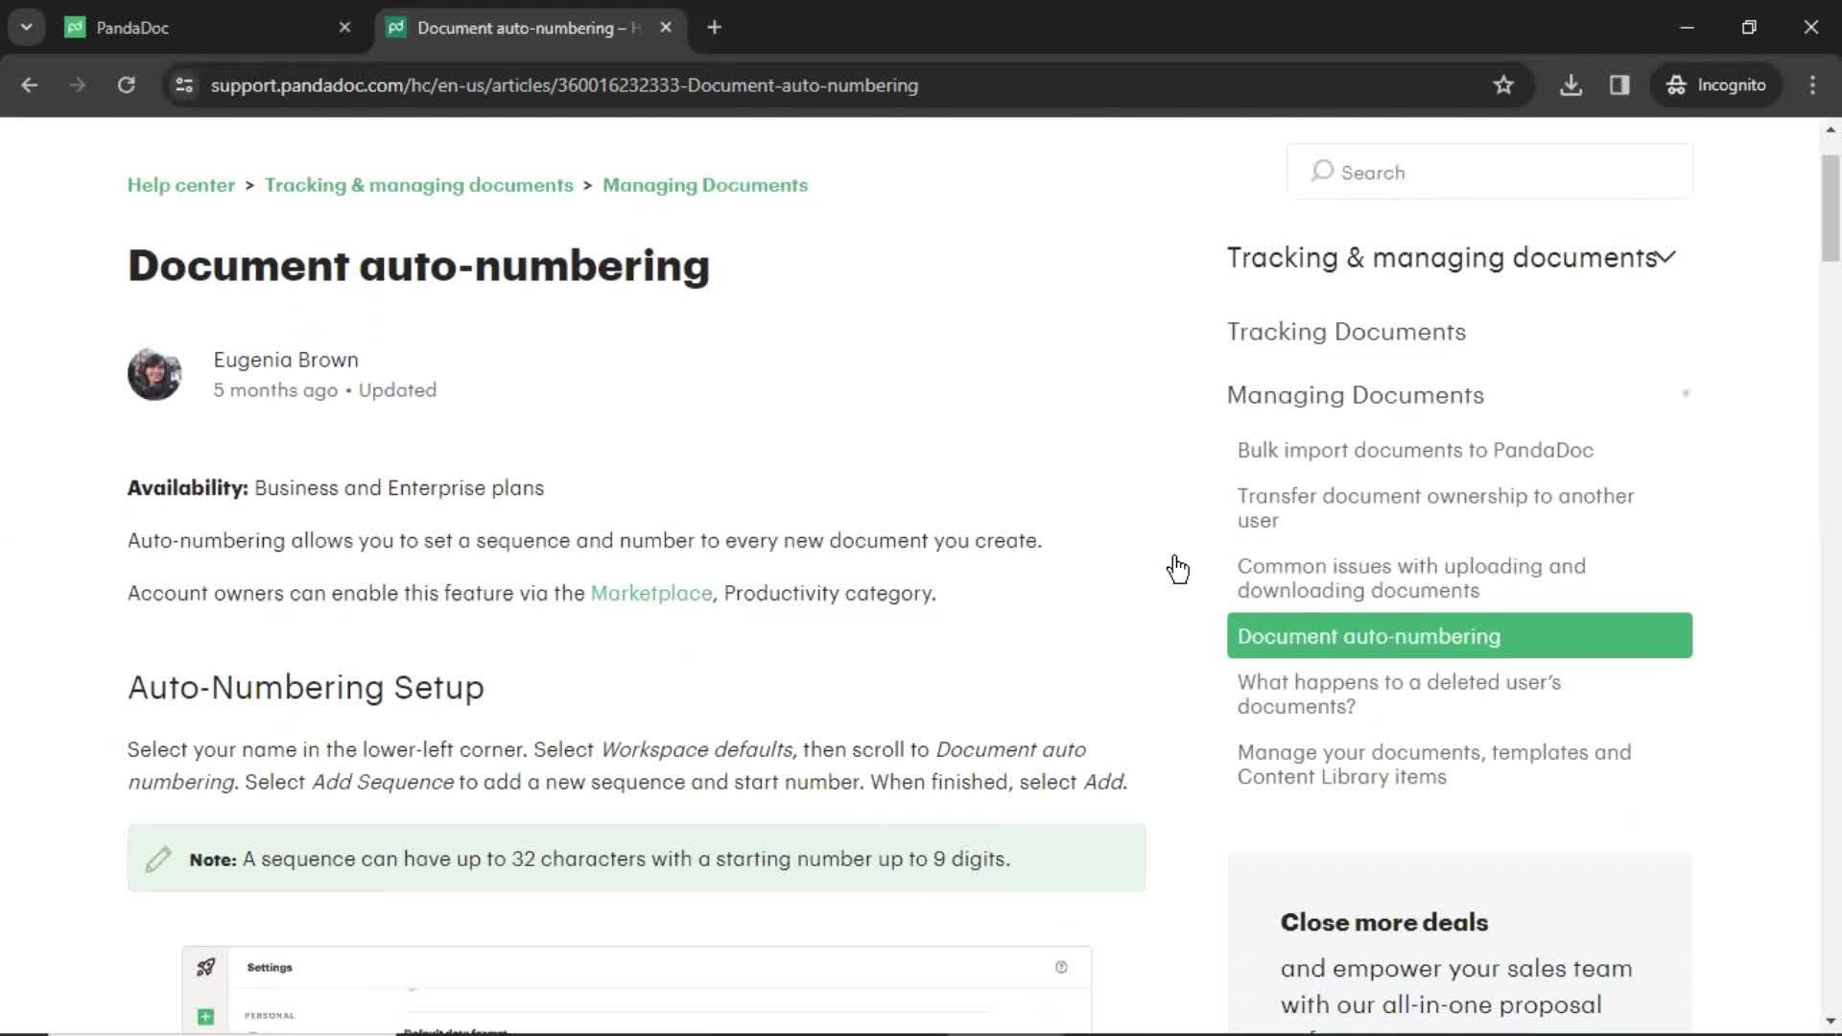The image size is (1842, 1036).
Task: Open Manage your documents, templates article
Action: (1434, 765)
